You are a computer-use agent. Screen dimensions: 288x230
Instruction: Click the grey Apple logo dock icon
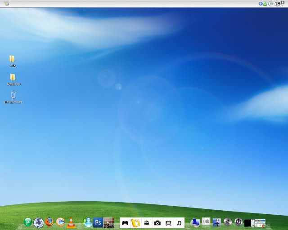coord(206,222)
